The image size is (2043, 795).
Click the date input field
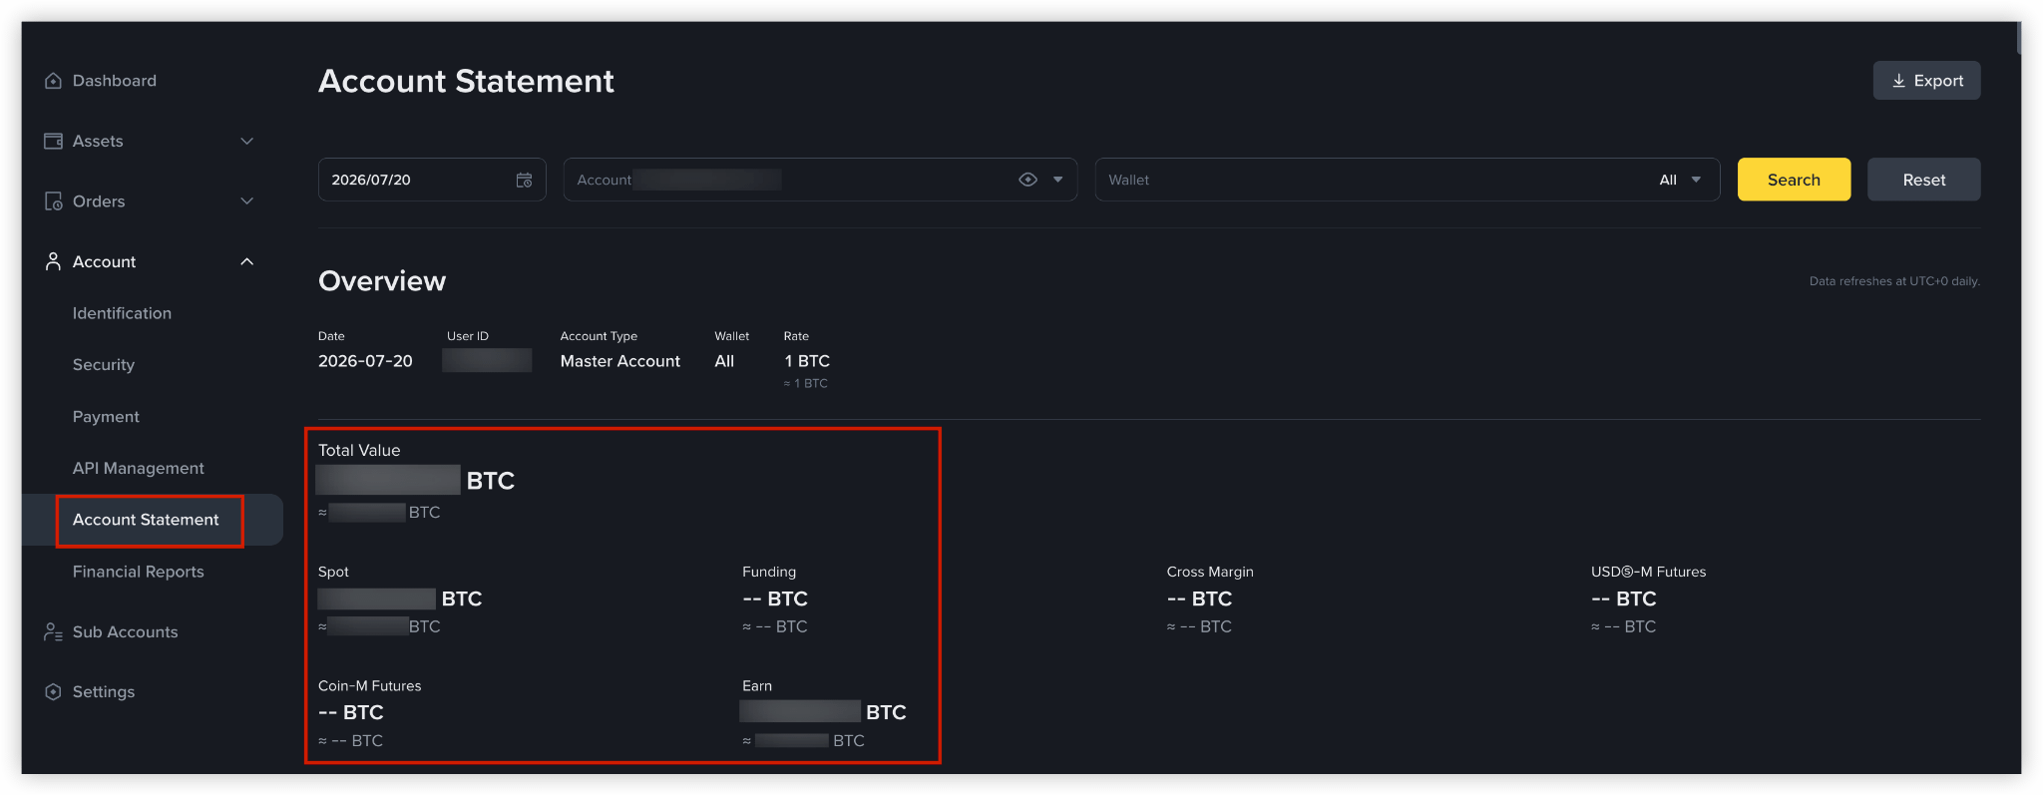tap(432, 180)
